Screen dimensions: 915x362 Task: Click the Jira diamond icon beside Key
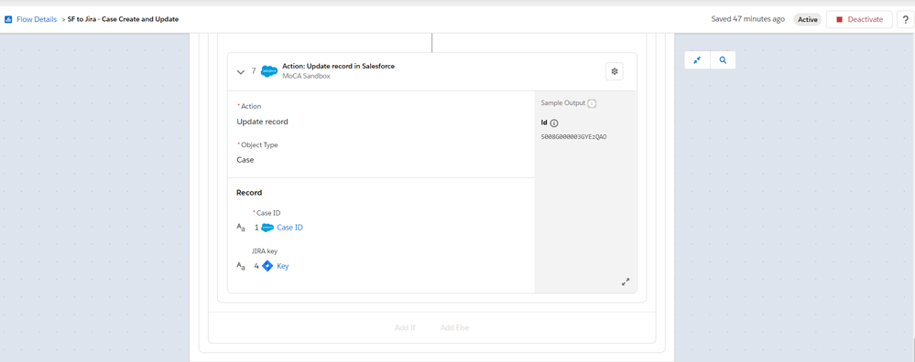tap(267, 266)
